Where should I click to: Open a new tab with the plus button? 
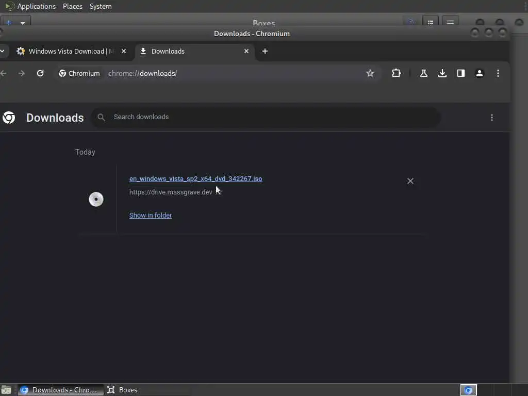pyautogui.click(x=265, y=51)
